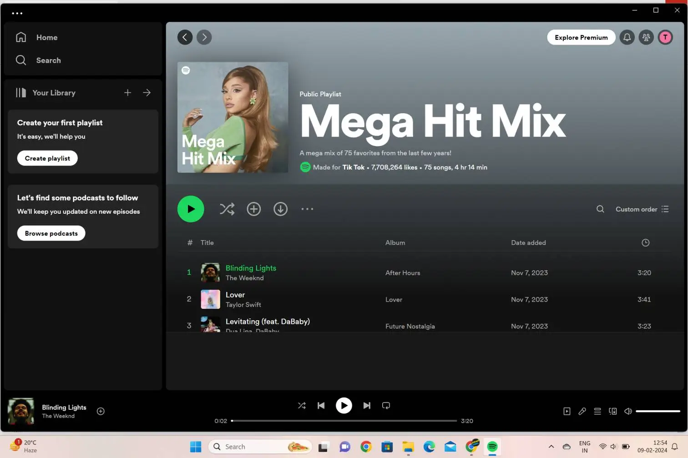Expand Your Library with arrow icon

147,93
